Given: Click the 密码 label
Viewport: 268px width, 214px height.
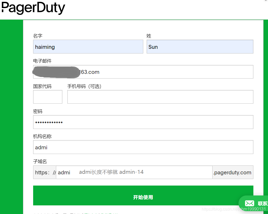Looking at the screenshot, I should (x=38, y=111).
